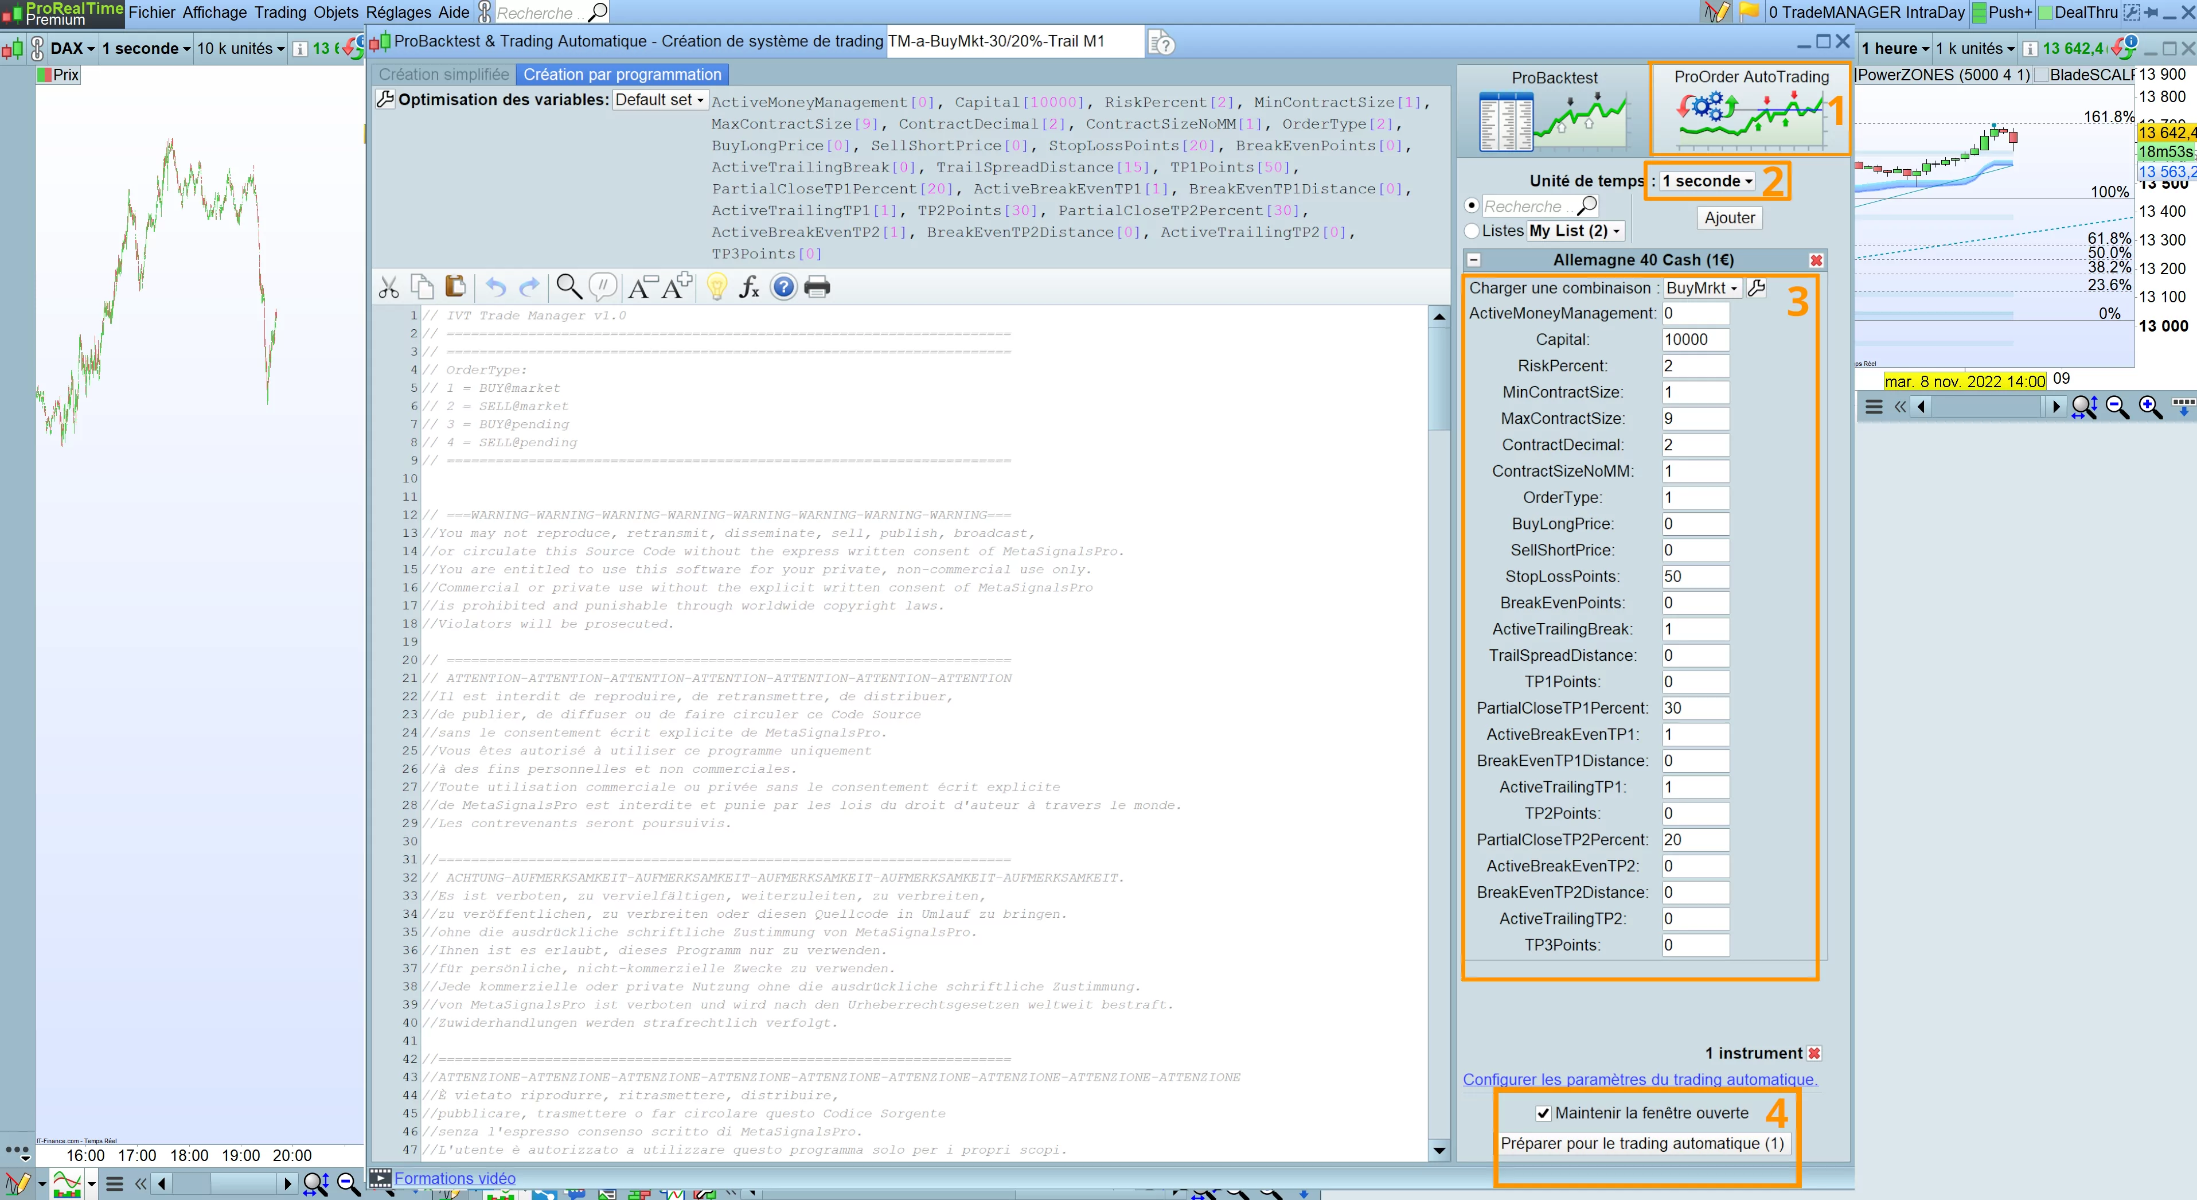The height and width of the screenshot is (1200, 2197).
Task: Click the 1 heure chart horizontal scroll bar
Action: 1988,407
